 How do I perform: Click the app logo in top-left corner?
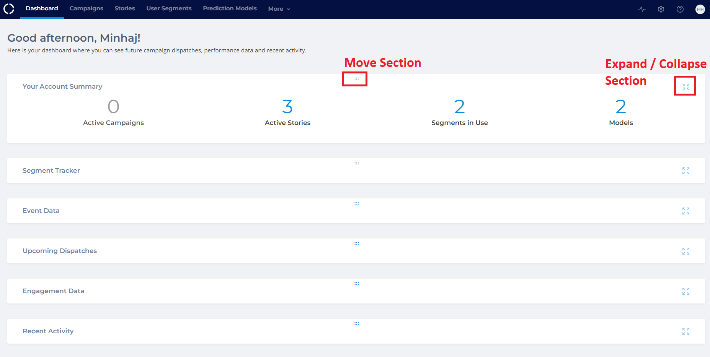[9, 8]
